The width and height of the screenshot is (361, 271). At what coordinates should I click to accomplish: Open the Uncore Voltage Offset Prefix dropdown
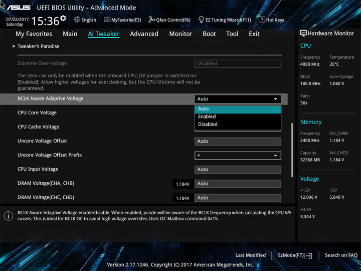point(238,156)
